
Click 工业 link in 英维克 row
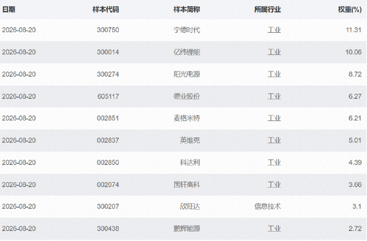[x=274, y=140]
